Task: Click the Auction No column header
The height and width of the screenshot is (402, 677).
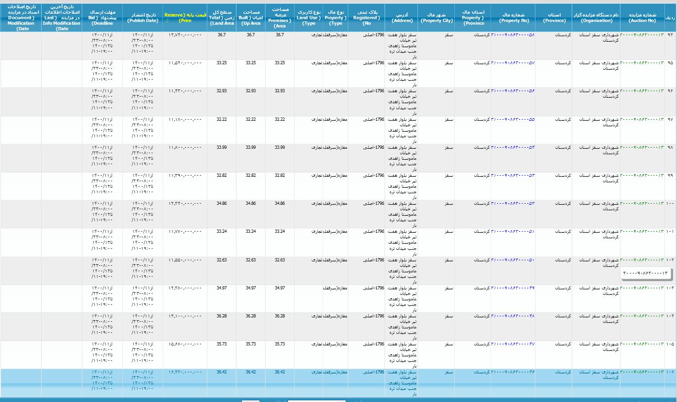Action: point(642,18)
